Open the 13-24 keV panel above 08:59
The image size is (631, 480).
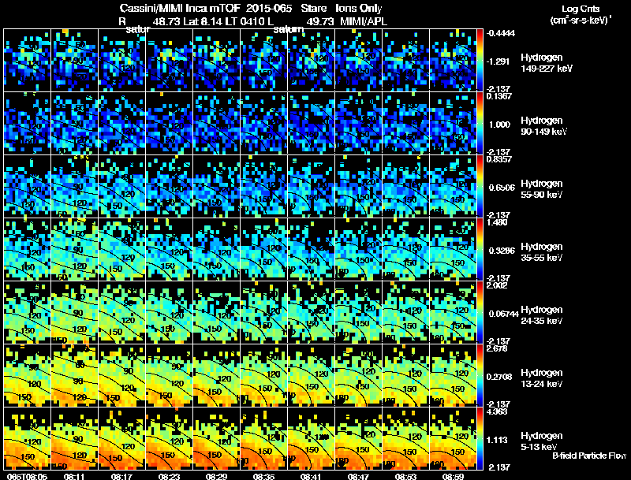click(453, 375)
